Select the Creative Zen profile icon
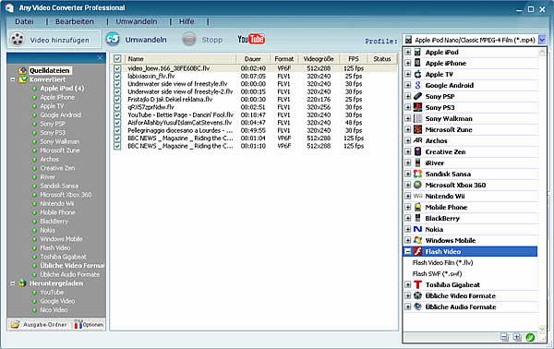The height and width of the screenshot is (349, 554). 417,151
